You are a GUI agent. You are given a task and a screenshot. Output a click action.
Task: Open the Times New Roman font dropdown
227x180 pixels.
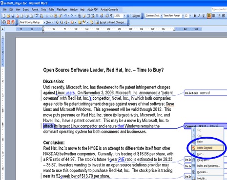click(x=183, y=16)
